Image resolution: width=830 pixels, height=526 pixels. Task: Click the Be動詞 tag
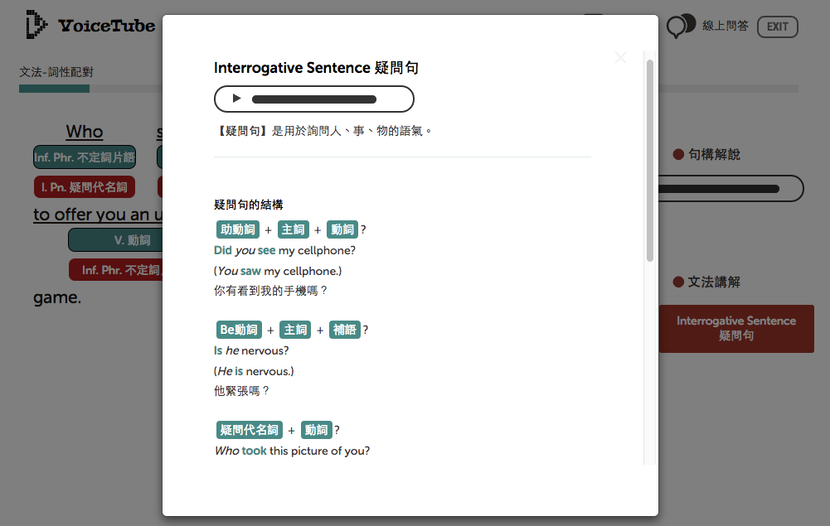pyautogui.click(x=238, y=330)
